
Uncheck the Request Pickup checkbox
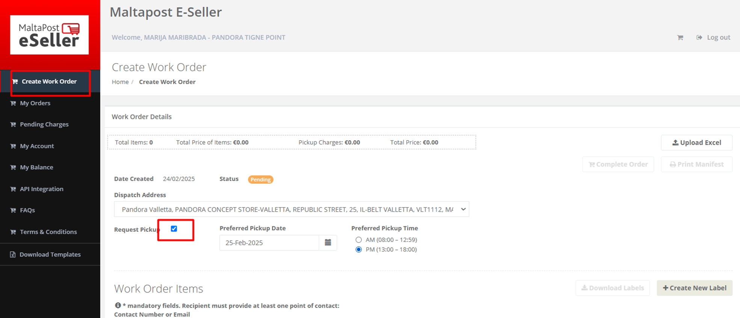pyautogui.click(x=174, y=229)
